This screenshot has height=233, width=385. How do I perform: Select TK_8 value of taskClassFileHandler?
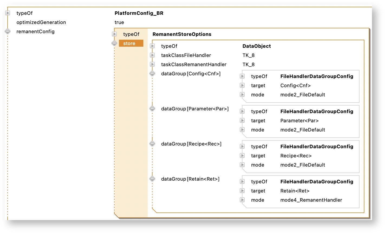[x=248, y=55]
